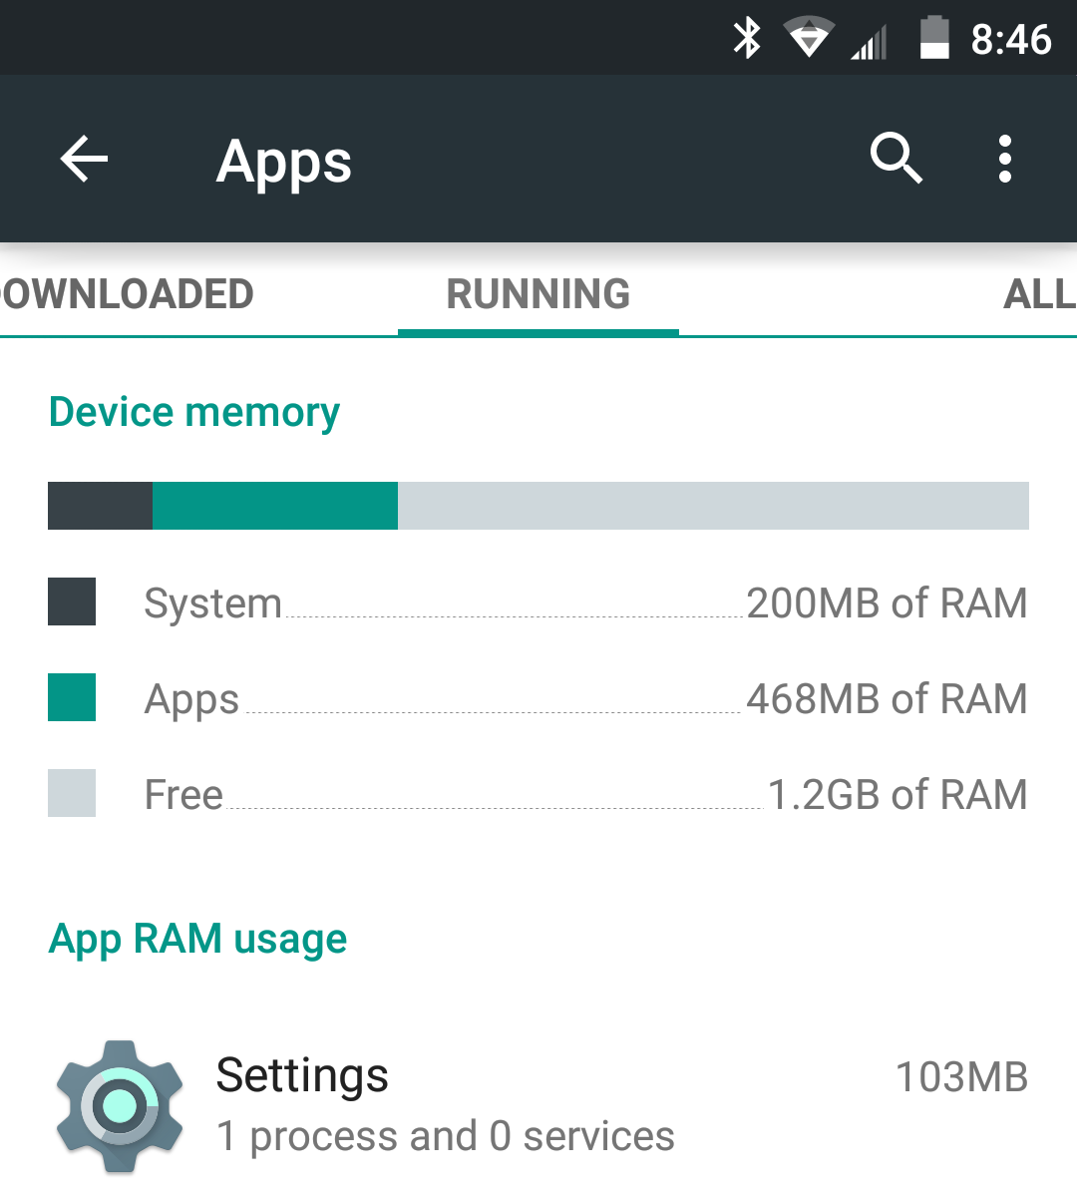Tap the battery status icon
This screenshot has height=1196, width=1077.
pyautogui.click(x=933, y=37)
